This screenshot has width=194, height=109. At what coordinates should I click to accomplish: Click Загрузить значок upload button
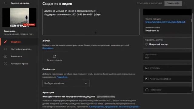click(55, 58)
